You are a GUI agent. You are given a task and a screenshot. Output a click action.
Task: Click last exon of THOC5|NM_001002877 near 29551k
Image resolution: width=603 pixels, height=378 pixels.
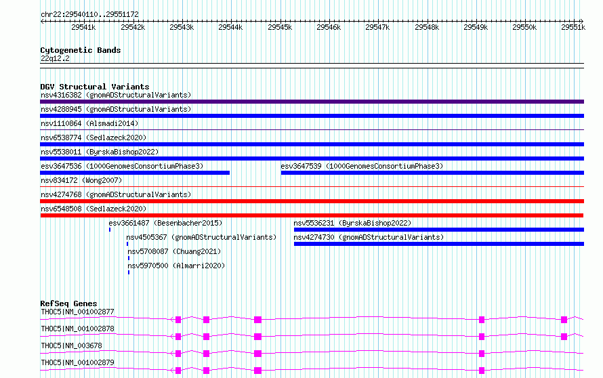564,320
